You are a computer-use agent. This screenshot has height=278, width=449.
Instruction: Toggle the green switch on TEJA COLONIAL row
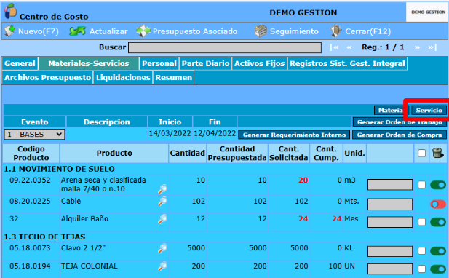pos(438,269)
